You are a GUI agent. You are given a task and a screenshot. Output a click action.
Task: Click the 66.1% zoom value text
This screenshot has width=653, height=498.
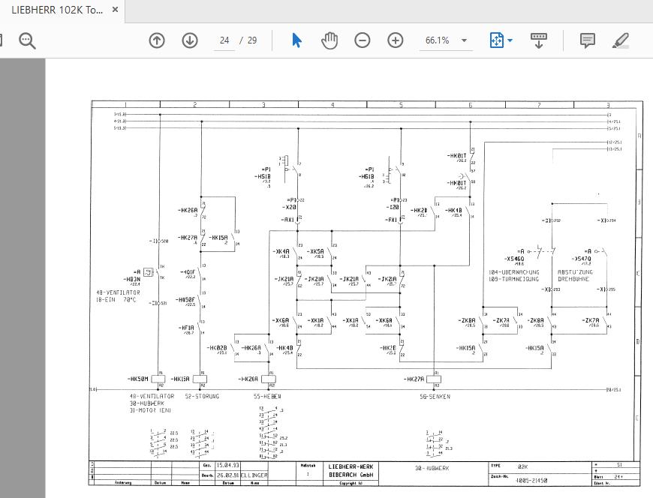[437, 40]
